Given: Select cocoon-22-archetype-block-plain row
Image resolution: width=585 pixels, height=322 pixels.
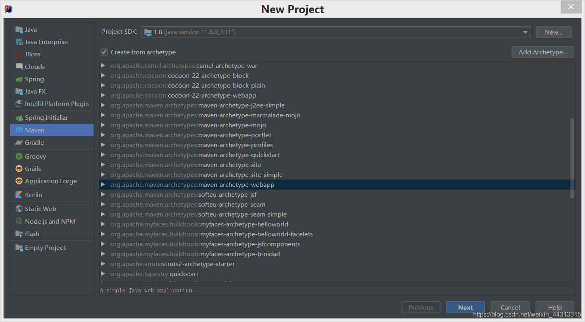Looking at the screenshot, I should click(x=337, y=85).
